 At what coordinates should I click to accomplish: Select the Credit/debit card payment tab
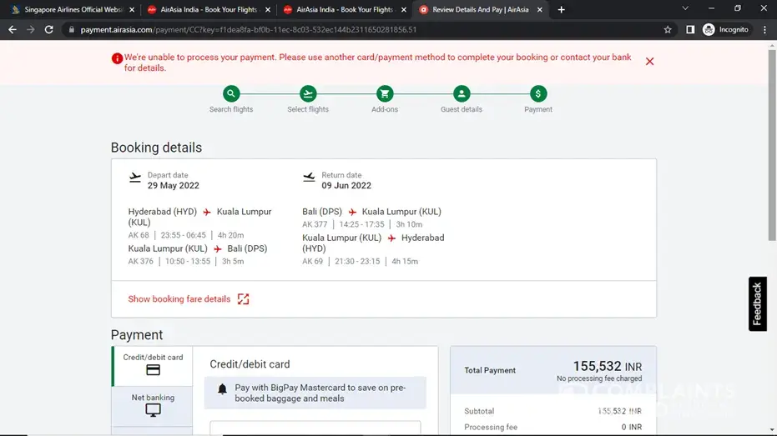coord(153,366)
